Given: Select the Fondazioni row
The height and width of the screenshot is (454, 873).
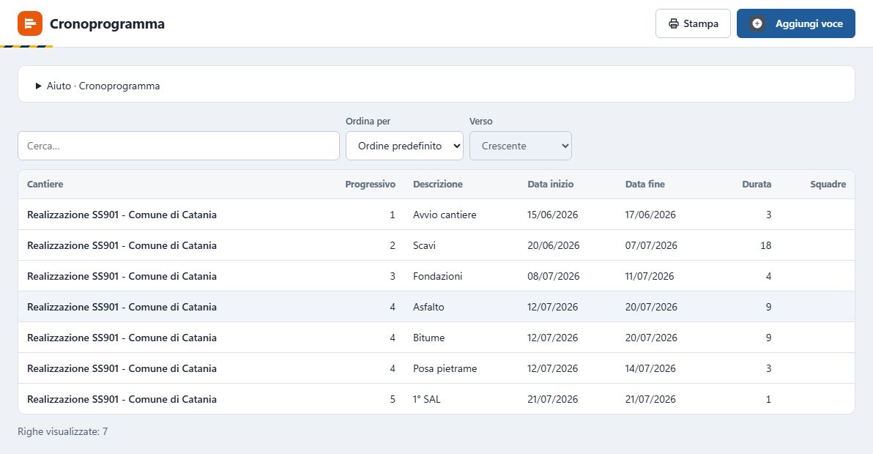Looking at the screenshot, I should [x=436, y=276].
